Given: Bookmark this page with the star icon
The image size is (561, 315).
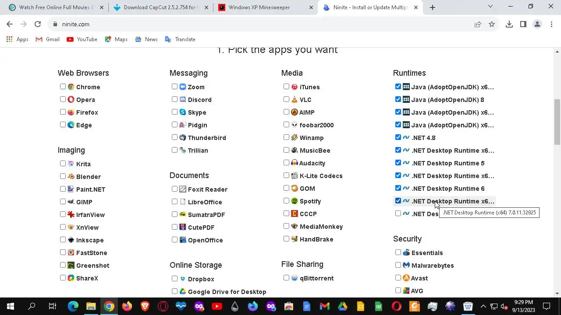Looking at the screenshot, I should [492, 24].
